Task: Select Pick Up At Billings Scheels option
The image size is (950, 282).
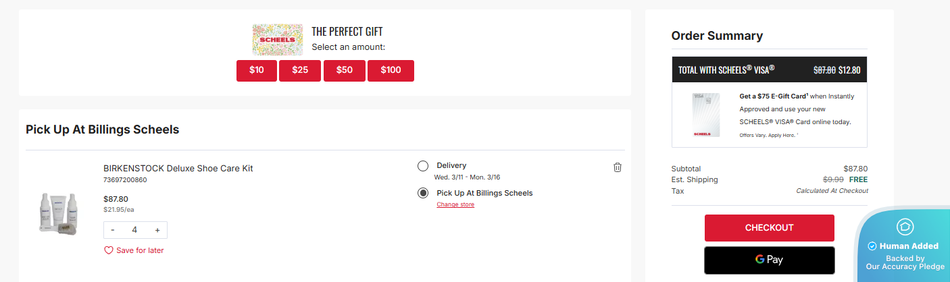Action: coord(423,193)
